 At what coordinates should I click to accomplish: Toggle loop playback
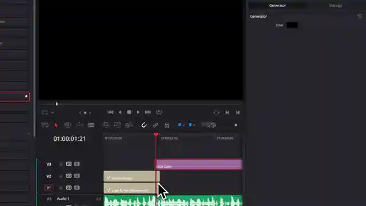click(x=159, y=112)
